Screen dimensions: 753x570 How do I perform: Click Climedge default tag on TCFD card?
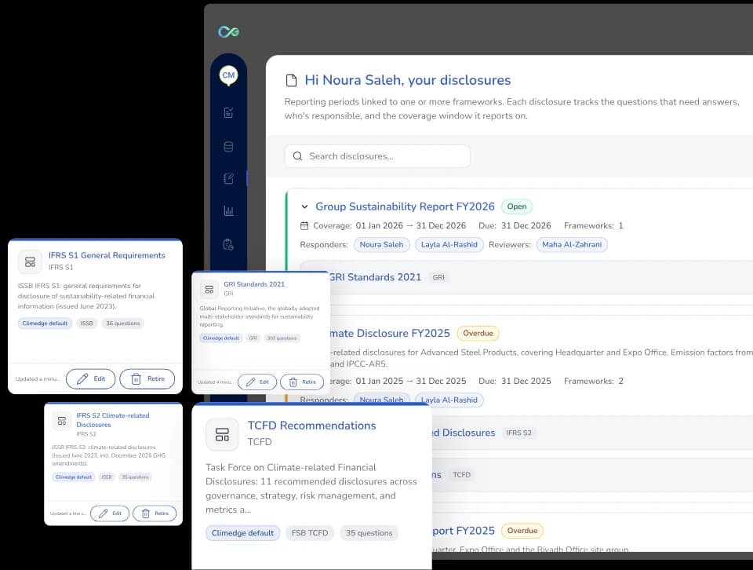coord(242,533)
